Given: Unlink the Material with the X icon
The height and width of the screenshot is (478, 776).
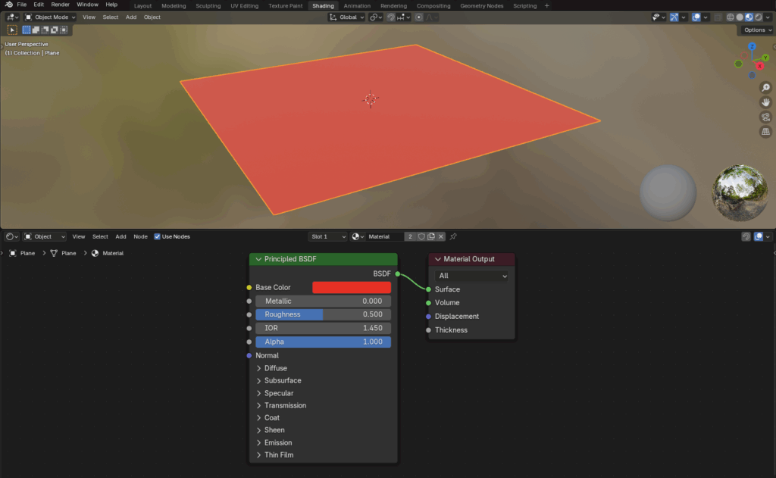Looking at the screenshot, I should pyautogui.click(x=441, y=236).
